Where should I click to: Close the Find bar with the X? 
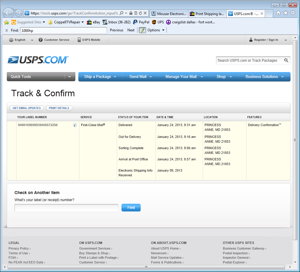7,30
